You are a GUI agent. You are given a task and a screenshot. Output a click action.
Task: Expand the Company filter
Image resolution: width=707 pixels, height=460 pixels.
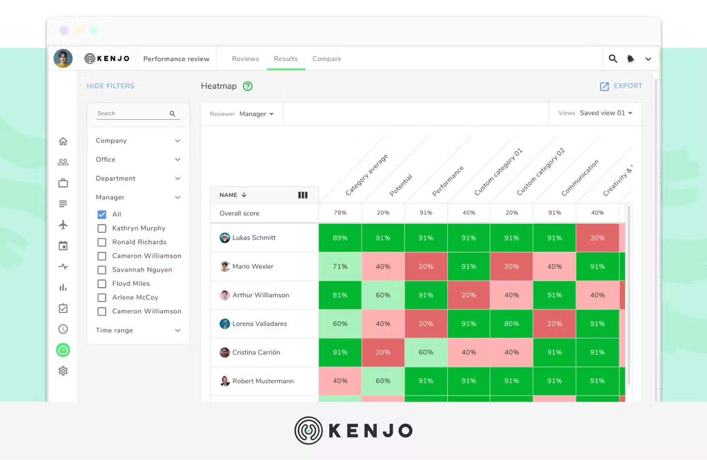138,141
